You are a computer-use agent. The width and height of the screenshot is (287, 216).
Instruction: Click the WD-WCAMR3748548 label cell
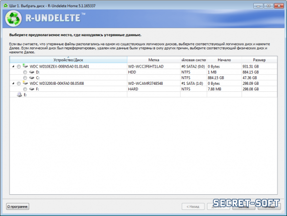(146, 83)
